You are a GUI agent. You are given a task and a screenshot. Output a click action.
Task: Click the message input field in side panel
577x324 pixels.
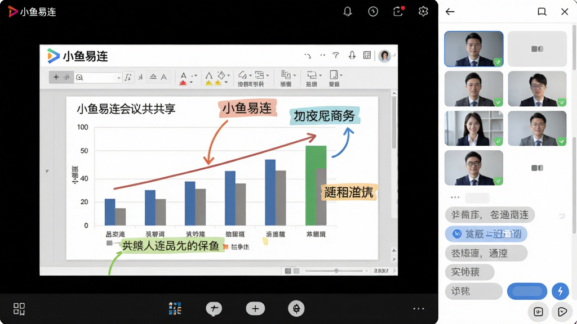click(473, 291)
